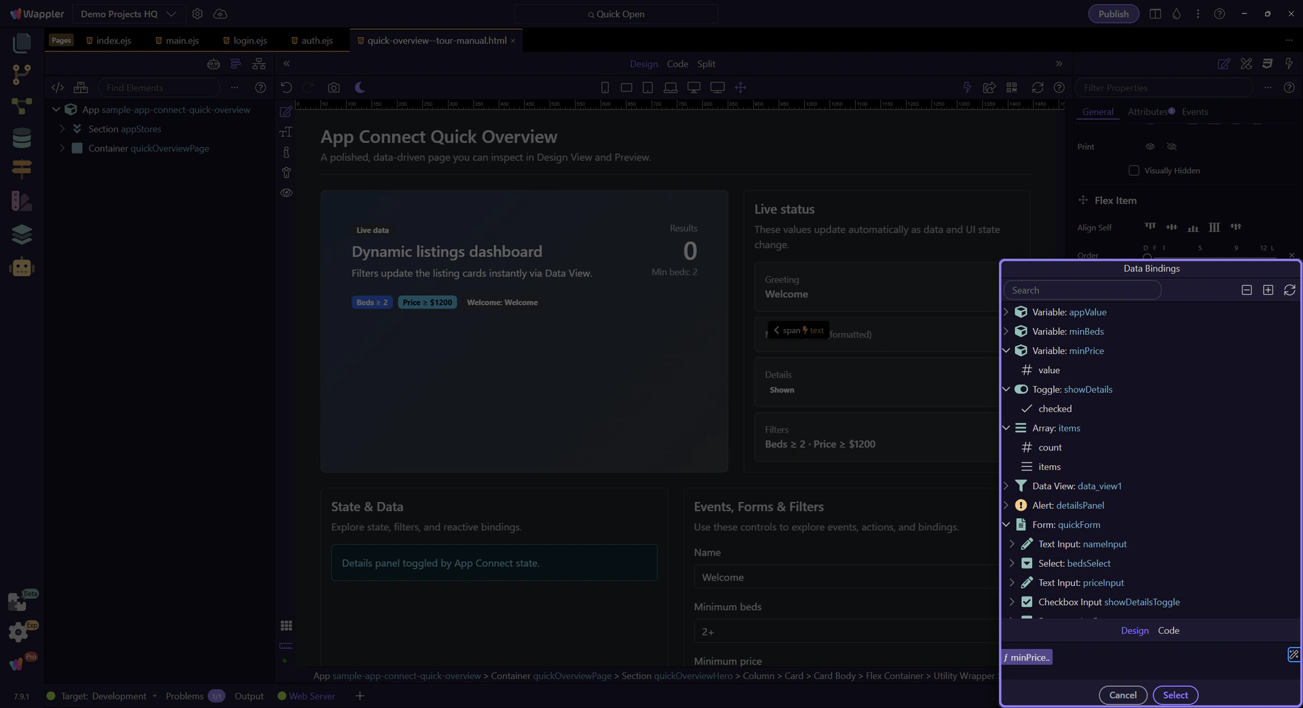Switch to the Code view tab
1303x708 pixels.
coord(677,64)
